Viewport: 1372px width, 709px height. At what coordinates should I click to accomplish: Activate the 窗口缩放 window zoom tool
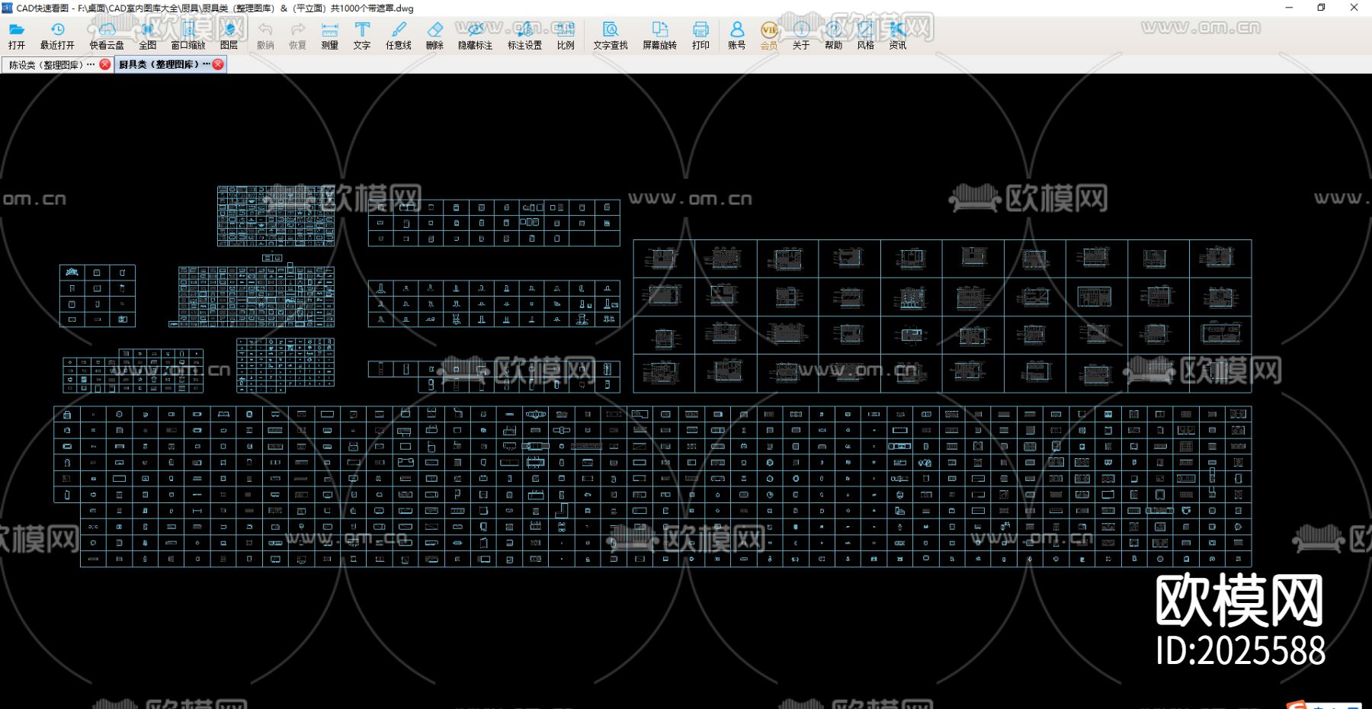pyautogui.click(x=188, y=36)
